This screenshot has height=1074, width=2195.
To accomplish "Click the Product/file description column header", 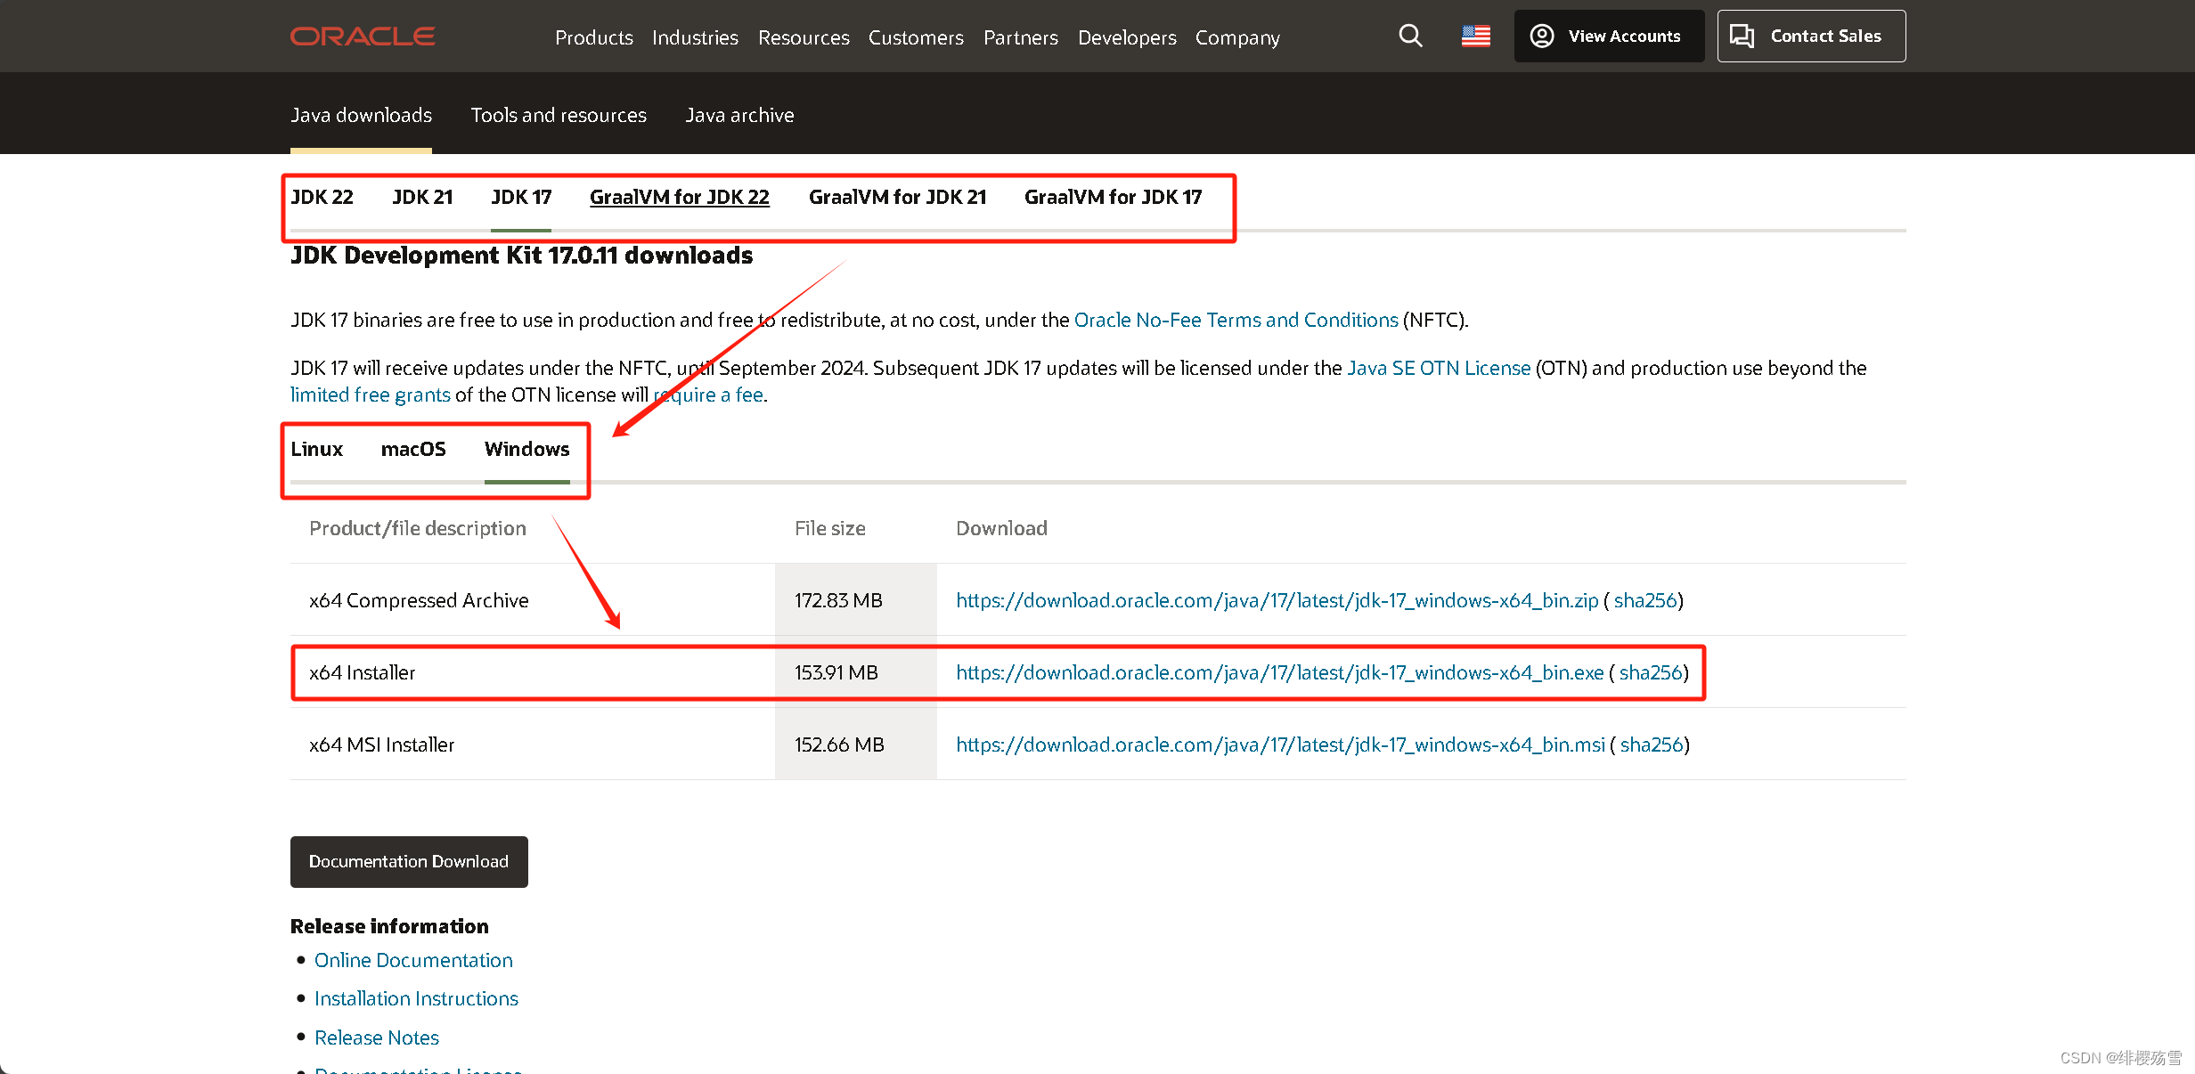I will [x=418, y=528].
